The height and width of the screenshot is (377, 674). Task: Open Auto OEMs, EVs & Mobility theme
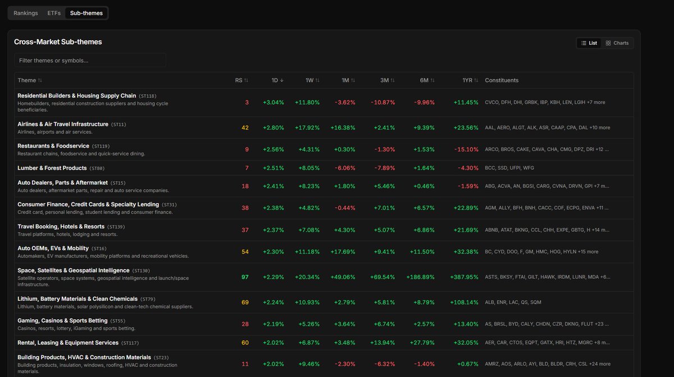53,248
